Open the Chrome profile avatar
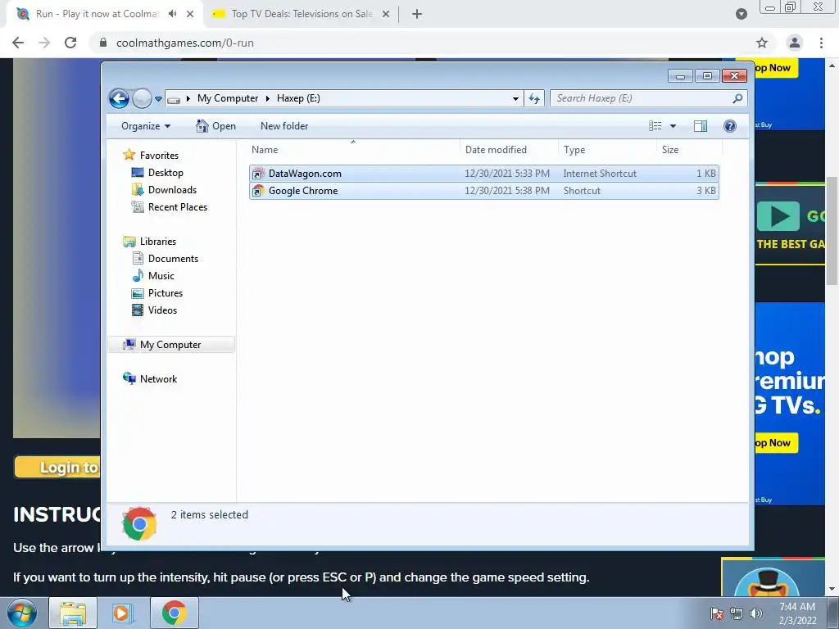Viewport: 839px width, 629px height. click(x=795, y=43)
